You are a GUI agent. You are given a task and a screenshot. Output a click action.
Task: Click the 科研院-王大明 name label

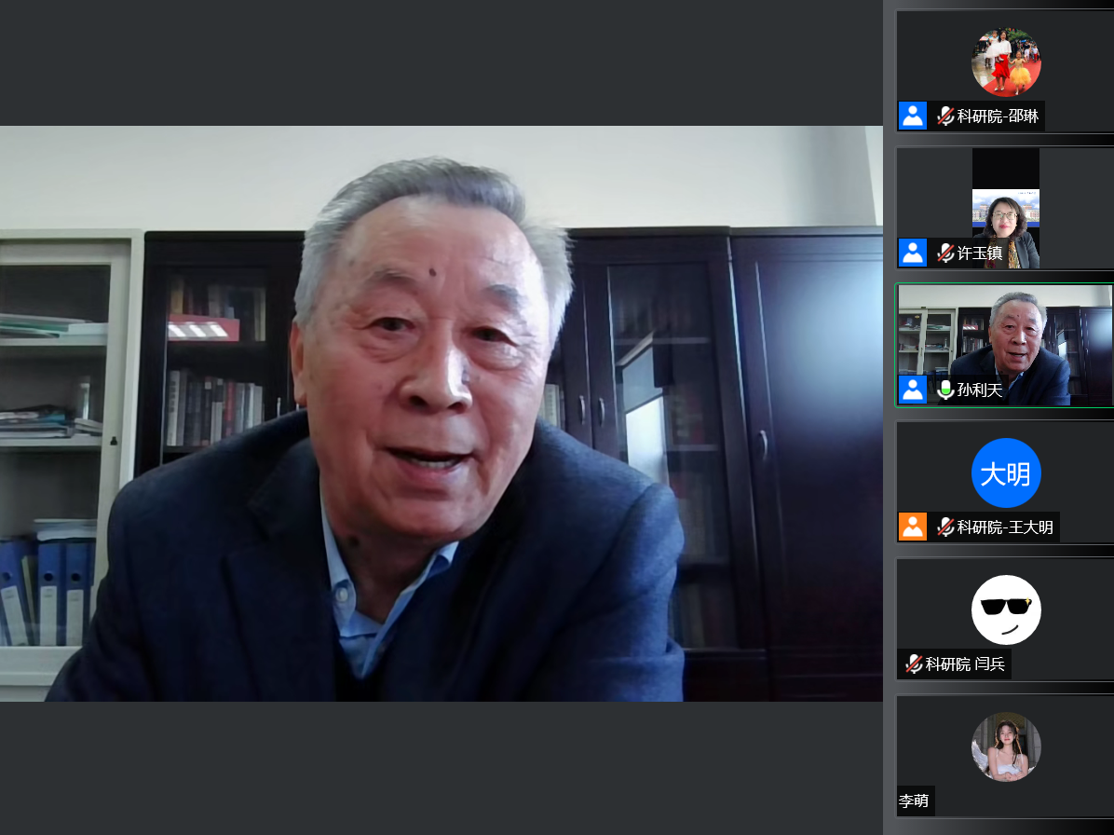[1005, 527]
